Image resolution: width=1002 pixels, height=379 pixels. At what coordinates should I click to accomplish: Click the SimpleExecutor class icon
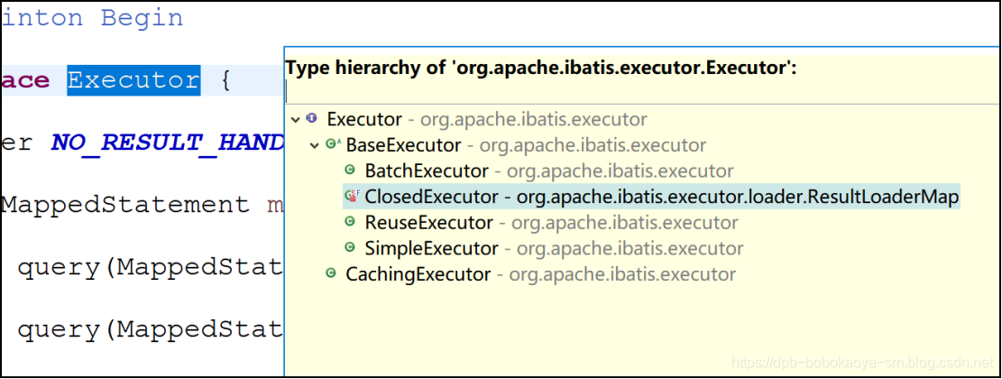[x=350, y=248]
